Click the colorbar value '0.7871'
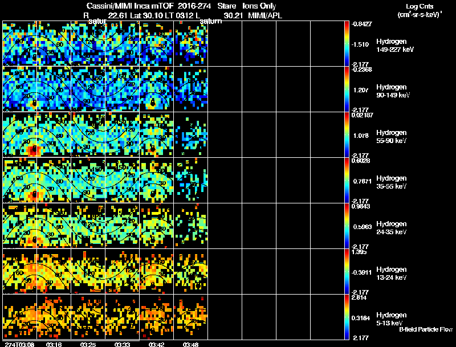Screen dimensions: 456x347 pos(362,181)
